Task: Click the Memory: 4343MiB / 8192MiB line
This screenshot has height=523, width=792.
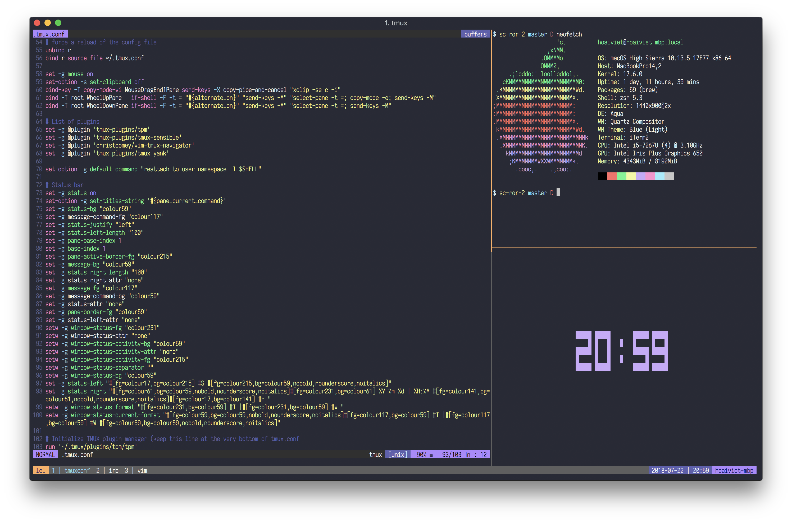Action: 637,161
